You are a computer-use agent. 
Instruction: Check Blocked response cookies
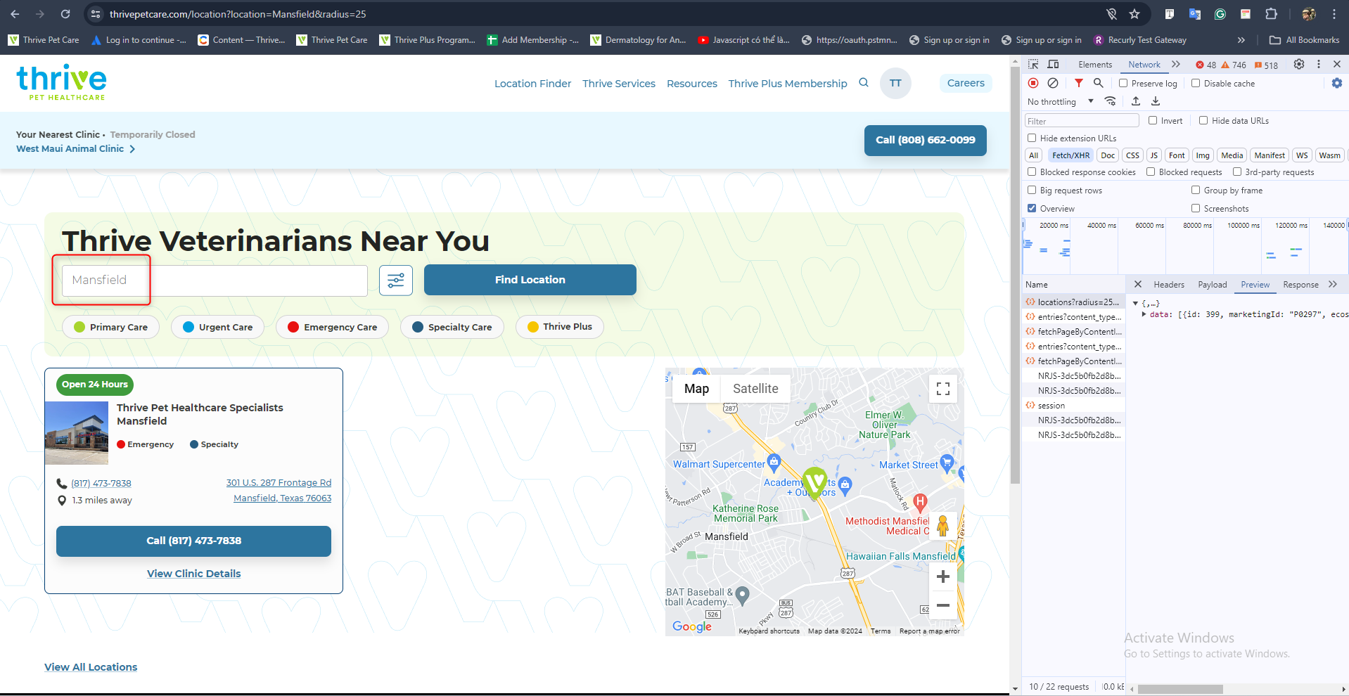pyautogui.click(x=1032, y=172)
